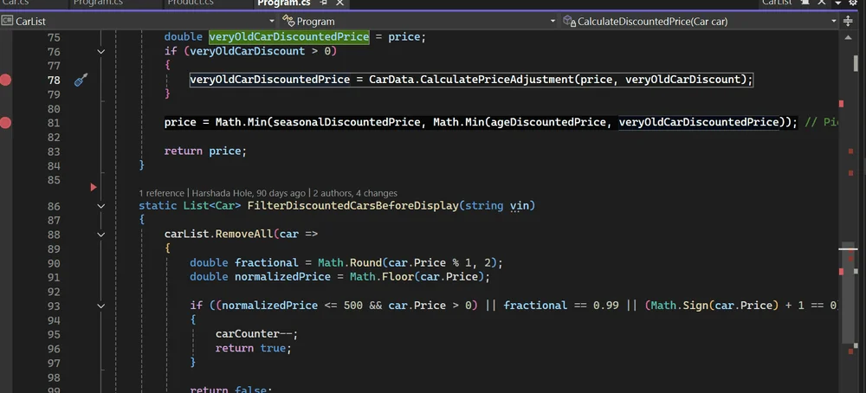Click the 0.99 value on line 93
The width and height of the screenshot is (866, 393).
(x=606, y=306)
